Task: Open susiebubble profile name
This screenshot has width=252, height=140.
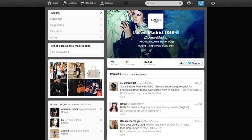Action: pos(128,83)
